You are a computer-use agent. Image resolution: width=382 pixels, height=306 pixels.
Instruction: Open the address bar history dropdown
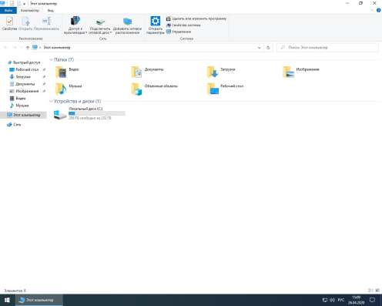259,48
